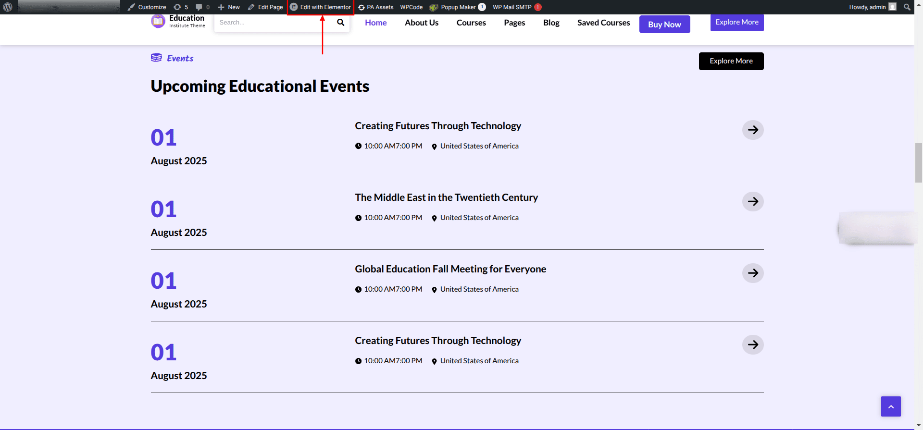The width and height of the screenshot is (923, 430).
Task: Open The Middle East in the Twentieth Century
Action: point(446,197)
